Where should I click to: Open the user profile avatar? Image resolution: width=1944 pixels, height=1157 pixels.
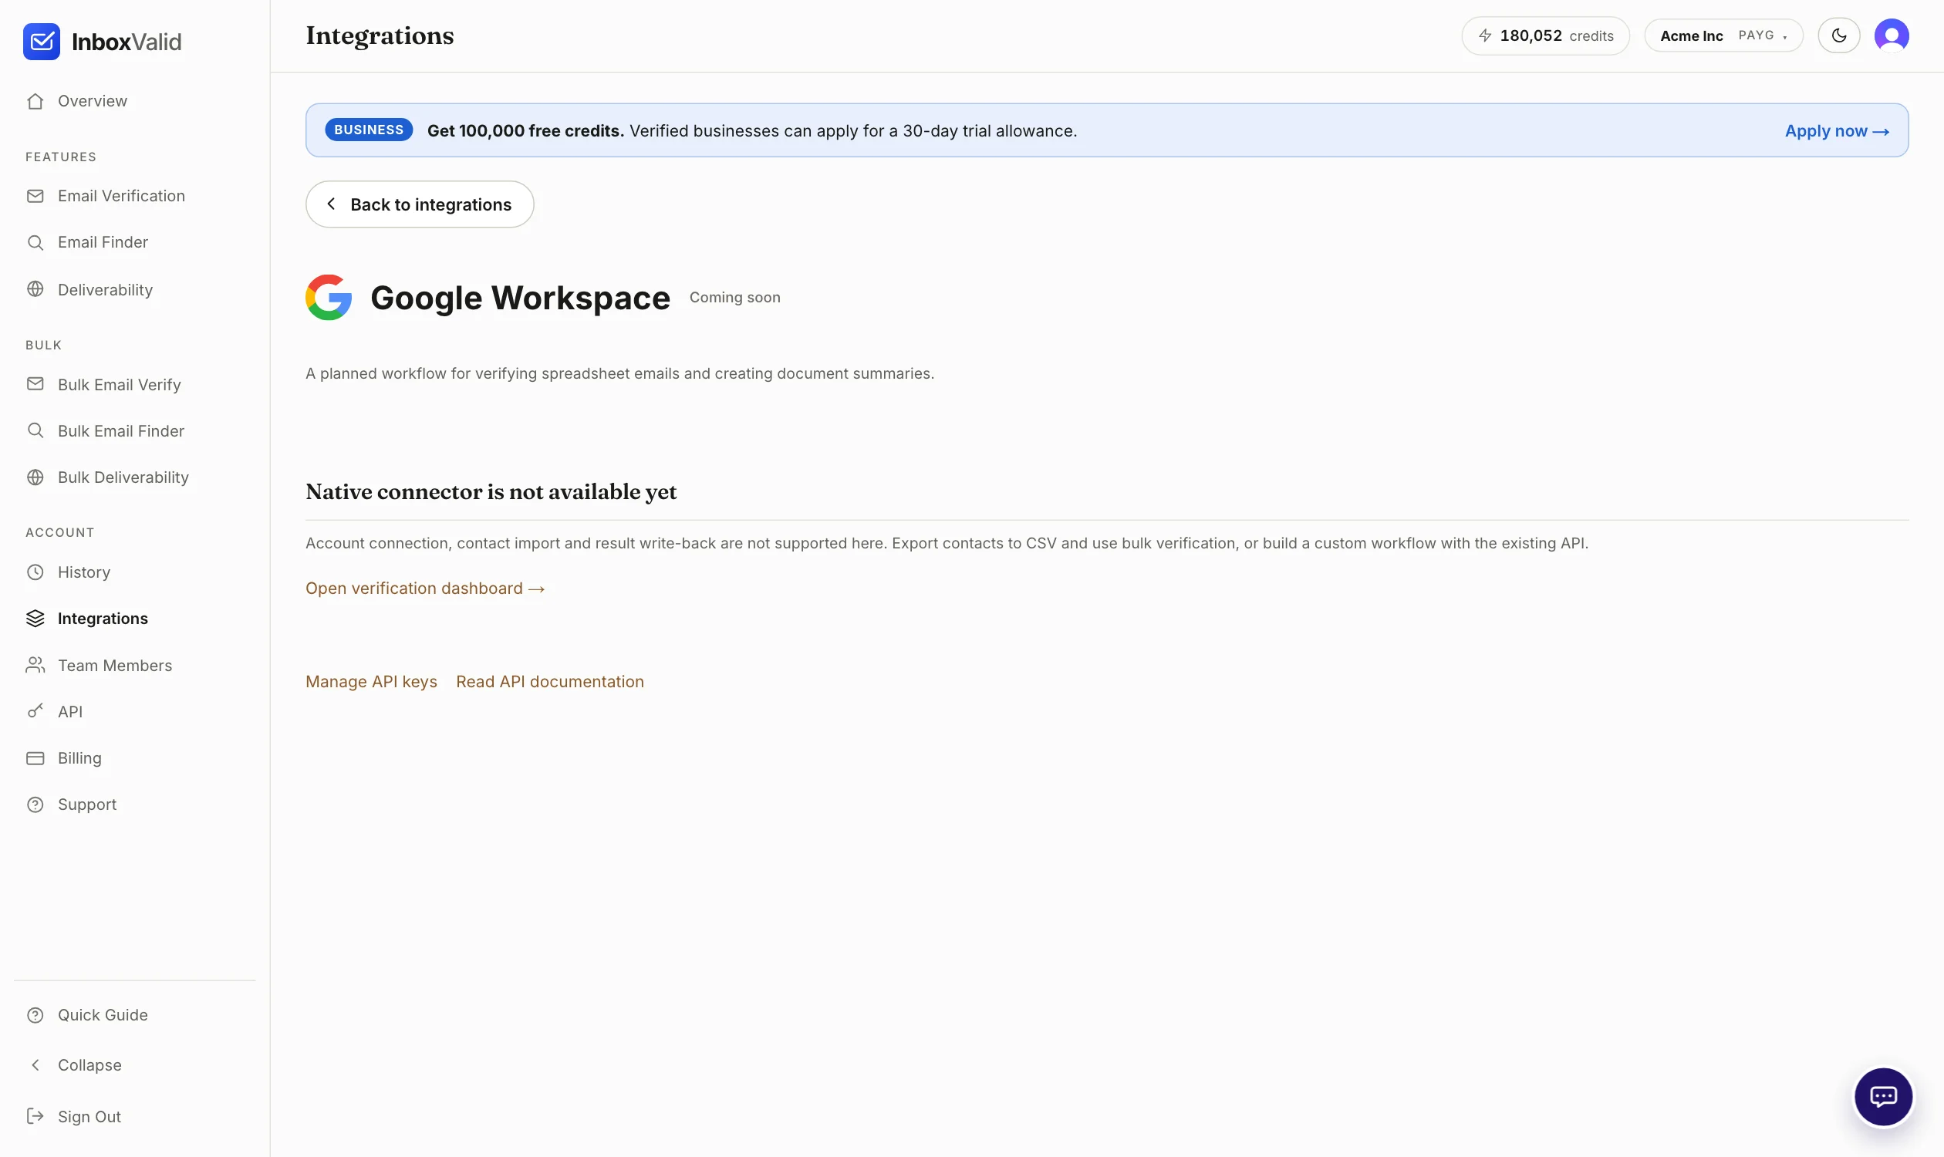(x=1891, y=35)
